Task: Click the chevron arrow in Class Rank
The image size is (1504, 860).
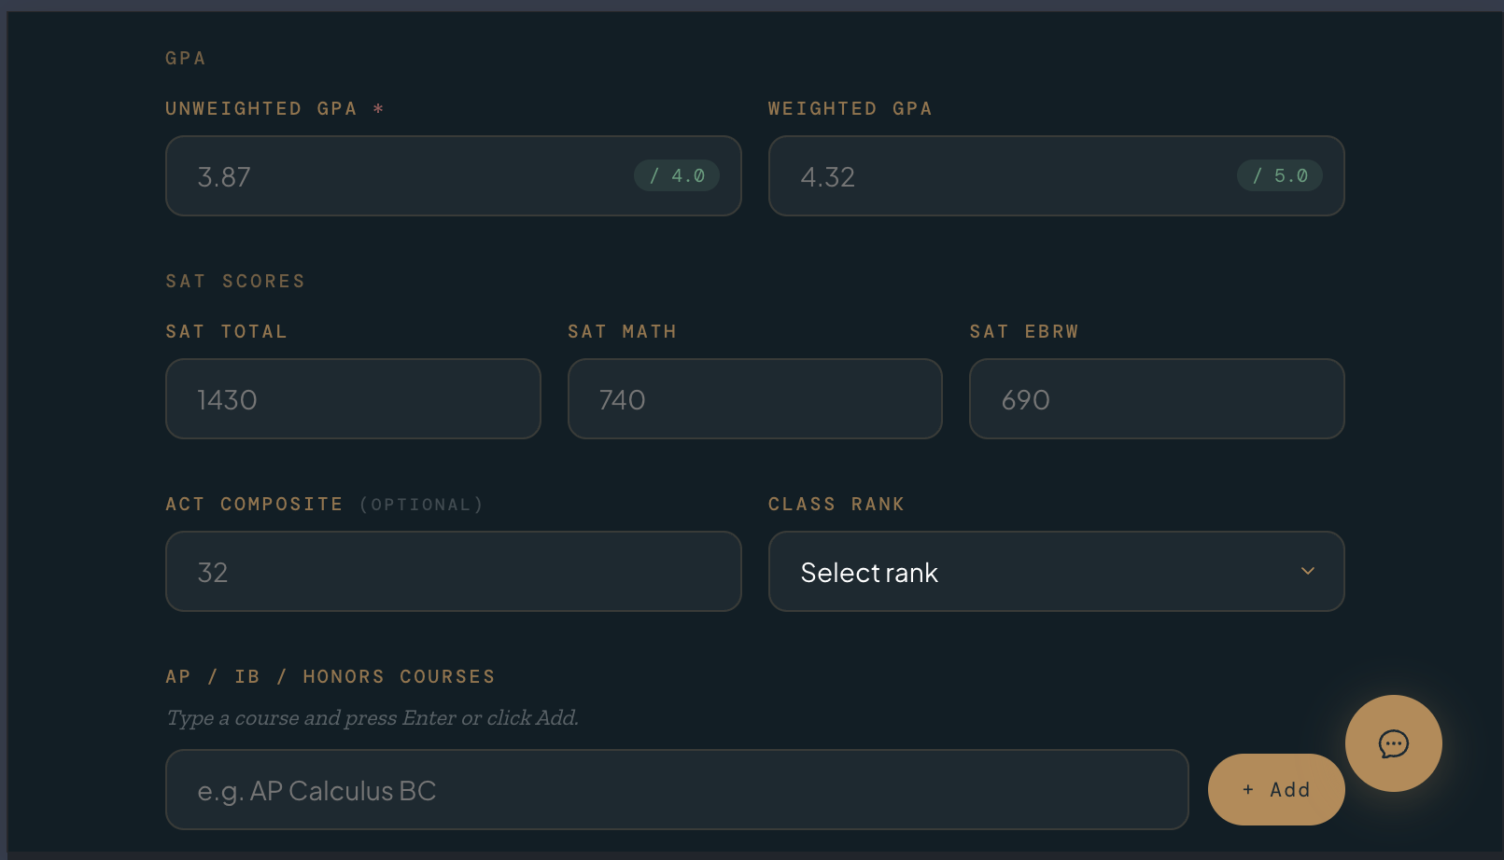Action: point(1307,571)
